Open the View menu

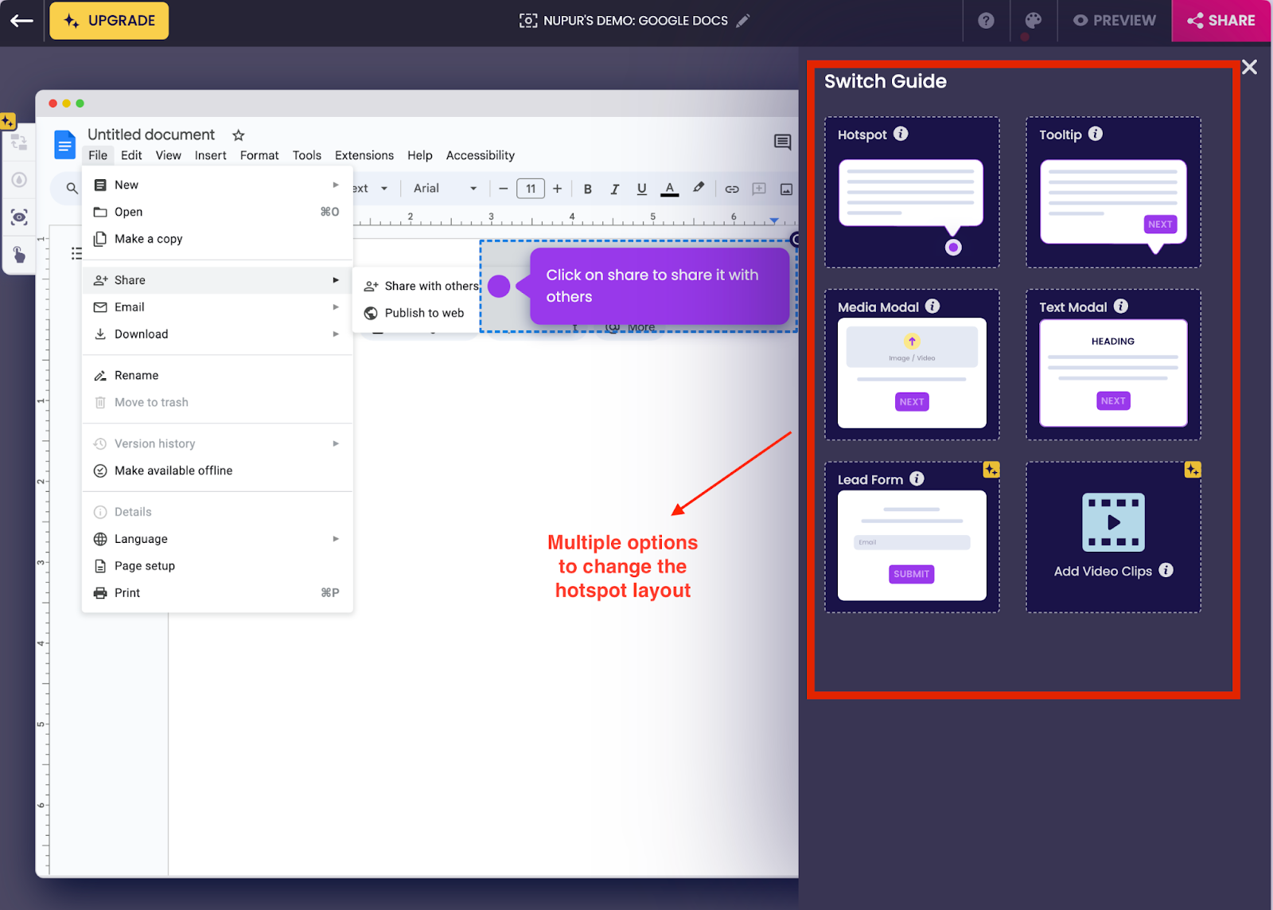[168, 155]
